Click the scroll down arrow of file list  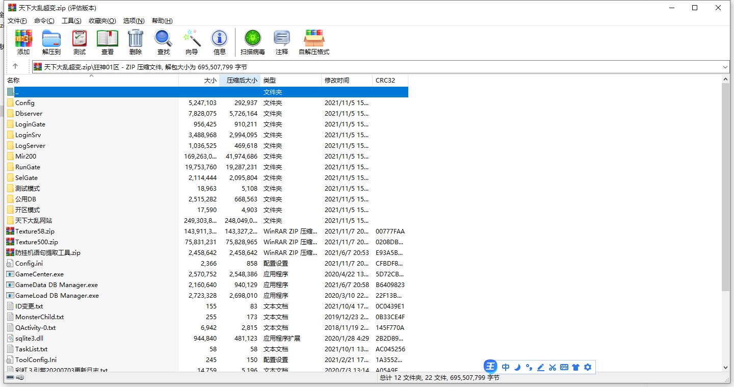point(725,367)
